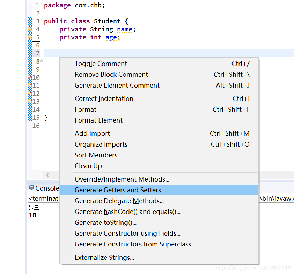This screenshot has width=294, height=274.
Task: Select Override/Implement Methods
Action: pyautogui.click(x=159, y=179)
